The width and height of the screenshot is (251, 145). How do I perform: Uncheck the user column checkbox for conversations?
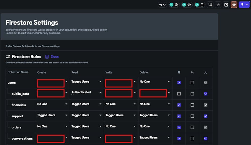(206, 138)
